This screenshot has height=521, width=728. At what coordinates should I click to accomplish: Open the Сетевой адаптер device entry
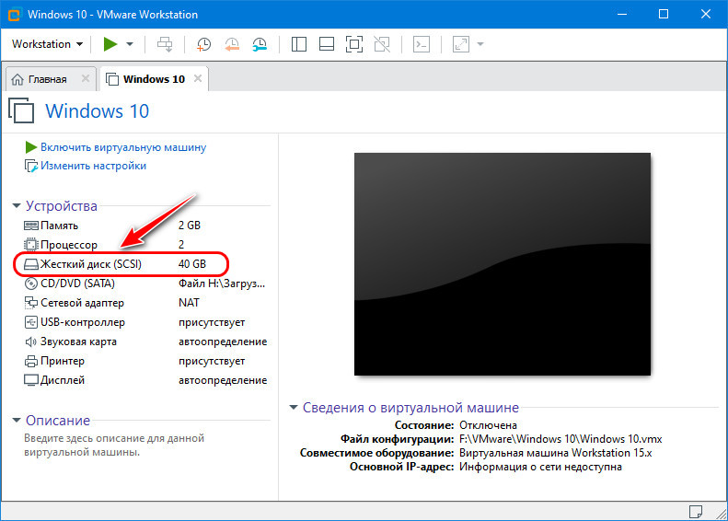82,303
